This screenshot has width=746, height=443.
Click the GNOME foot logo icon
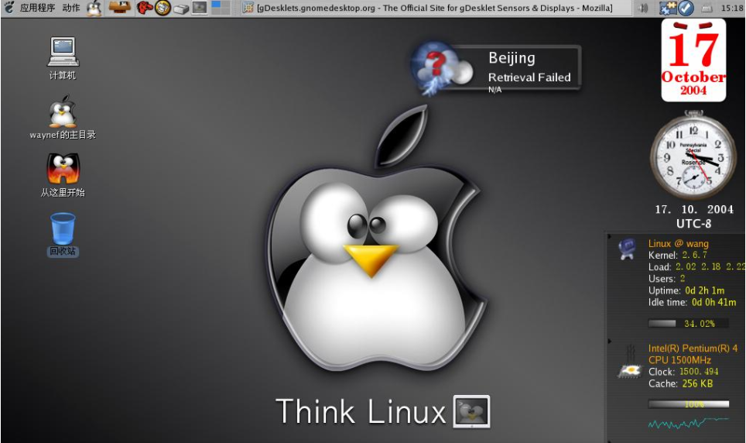9,8
